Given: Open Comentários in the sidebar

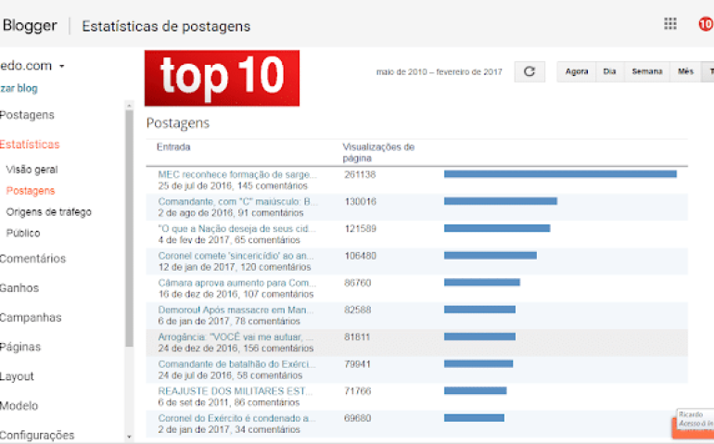Looking at the screenshot, I should (x=32, y=259).
